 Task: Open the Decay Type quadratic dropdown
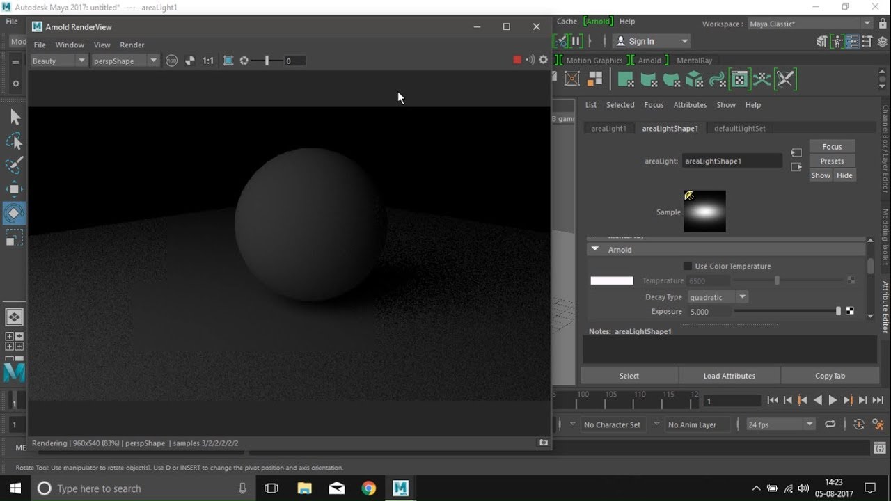tap(718, 297)
